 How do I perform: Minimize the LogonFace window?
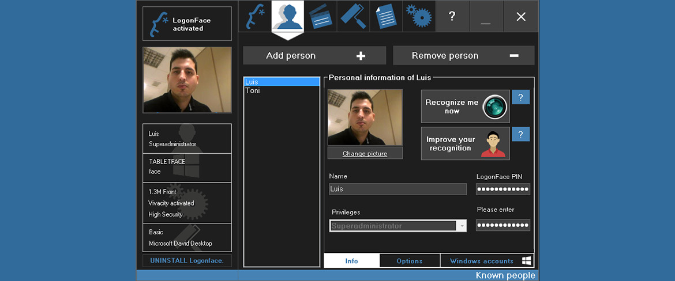click(x=486, y=16)
